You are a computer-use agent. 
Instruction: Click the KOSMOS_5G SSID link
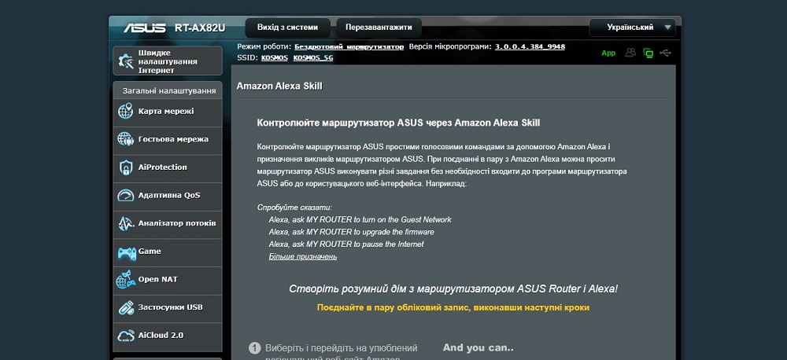tap(313, 57)
